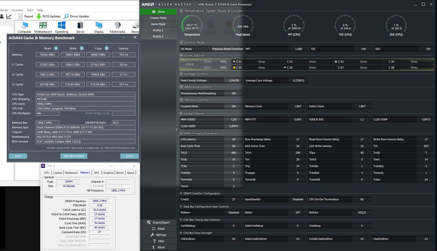Open the Tools menu in AIDA64
Screen dimensions: 437x251
point(30,10)
